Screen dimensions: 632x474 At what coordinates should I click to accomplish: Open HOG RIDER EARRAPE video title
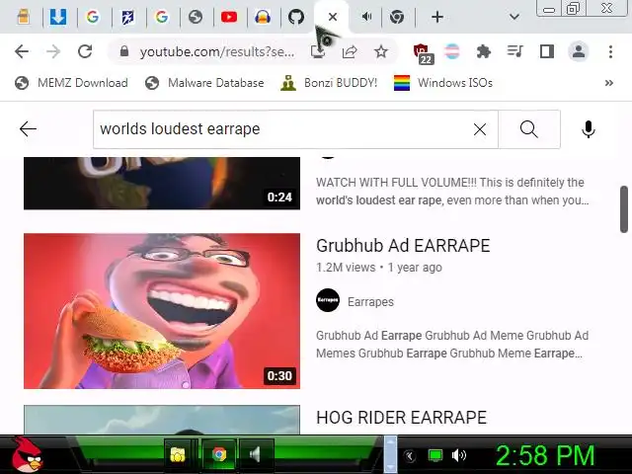[x=402, y=418]
